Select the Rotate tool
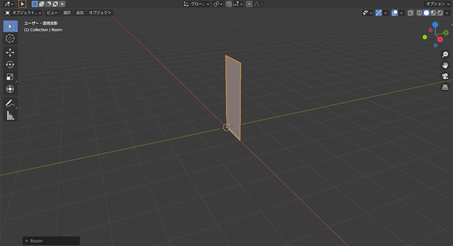Image resolution: width=453 pixels, height=246 pixels. [x=10, y=65]
